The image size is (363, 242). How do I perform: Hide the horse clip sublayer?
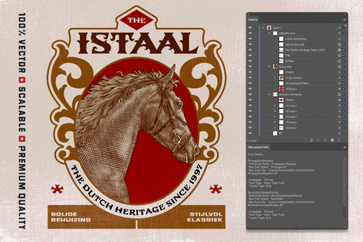pyautogui.click(x=250, y=66)
